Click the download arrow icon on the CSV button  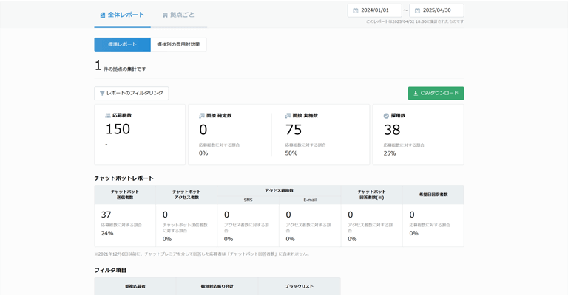(x=416, y=93)
